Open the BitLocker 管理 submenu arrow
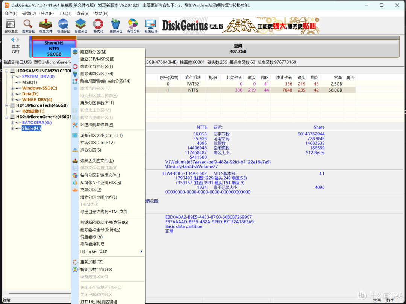The width and height of the screenshot is (406, 304). [x=141, y=251]
